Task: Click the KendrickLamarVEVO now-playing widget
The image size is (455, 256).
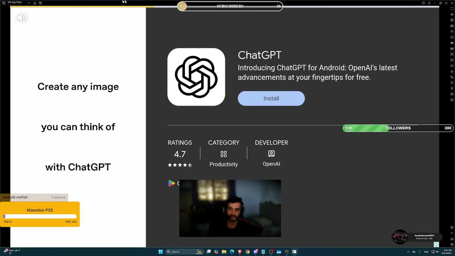Action: click(x=417, y=237)
